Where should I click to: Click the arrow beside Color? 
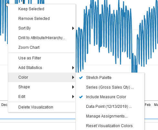tap(73, 77)
